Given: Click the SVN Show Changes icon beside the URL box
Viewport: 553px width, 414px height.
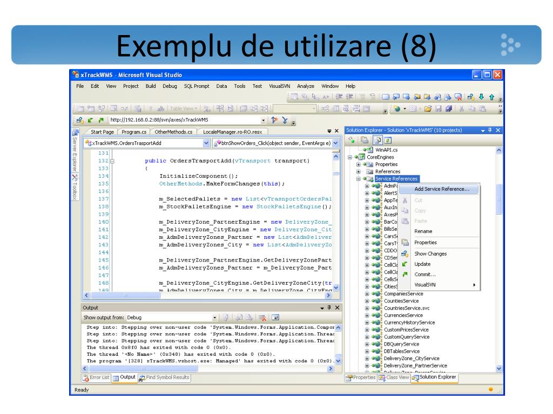Looking at the screenshot, I should pyautogui.click(x=80, y=120).
